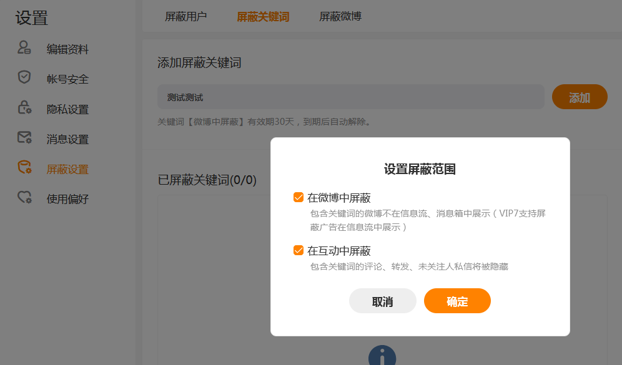This screenshot has height=365, width=622.
Task: Uncheck the 在微博中屏蔽 checkbox
Action: tap(299, 197)
